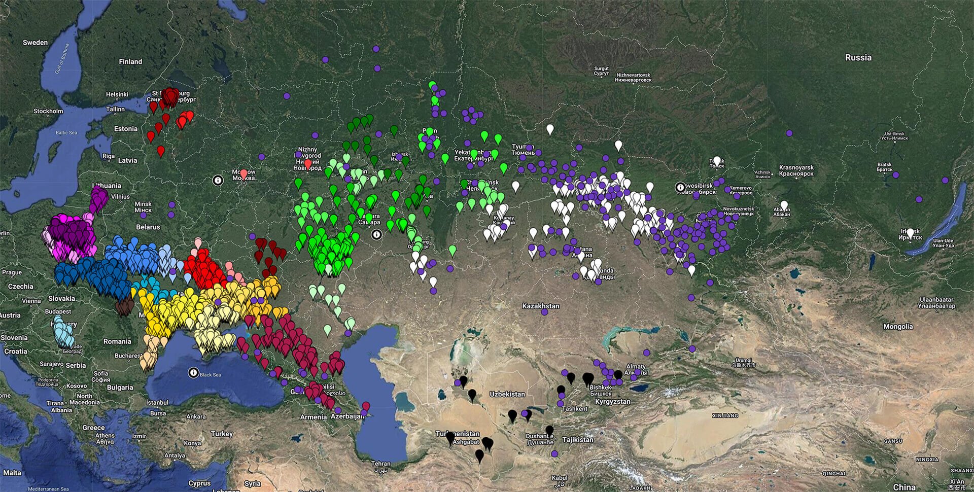Image resolution: width=974 pixels, height=492 pixels.
Task: Click the lone white pin north of Tyumen
Action: point(550,129)
